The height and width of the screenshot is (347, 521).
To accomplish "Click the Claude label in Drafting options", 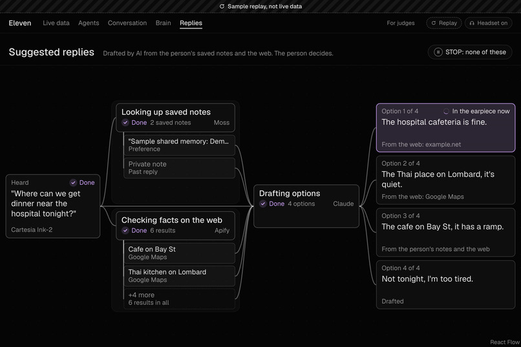I will (x=343, y=204).
